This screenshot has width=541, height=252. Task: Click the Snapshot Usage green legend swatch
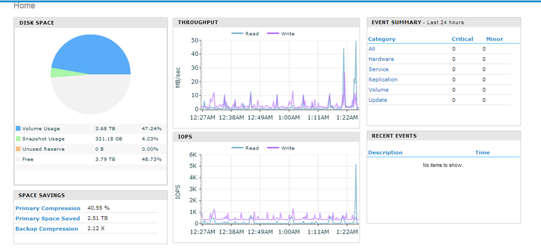pyautogui.click(x=18, y=138)
